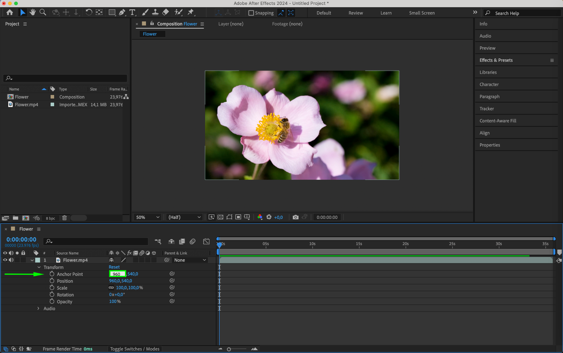Select the Hand tool

click(33, 12)
